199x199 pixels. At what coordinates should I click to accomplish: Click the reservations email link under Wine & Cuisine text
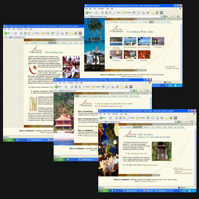pyautogui.click(x=150, y=165)
